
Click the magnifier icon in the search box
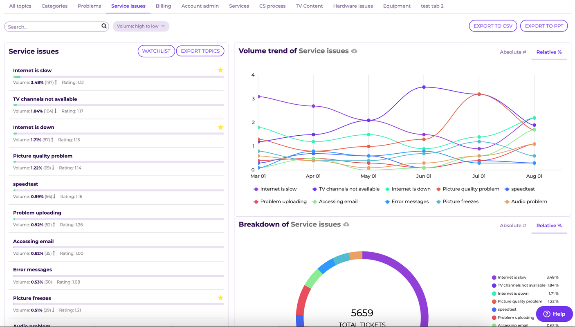point(104,26)
